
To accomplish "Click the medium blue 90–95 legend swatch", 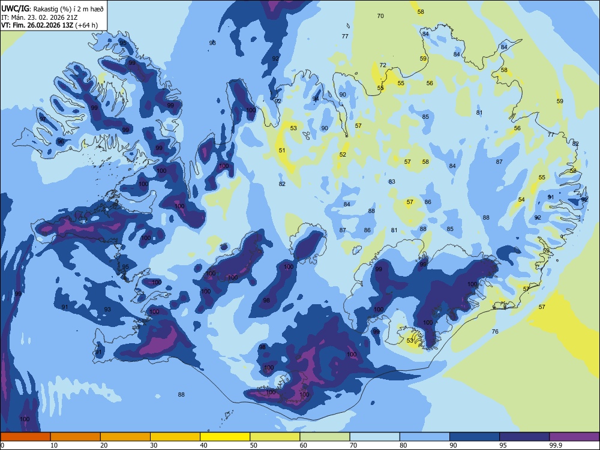I will 475,437.
